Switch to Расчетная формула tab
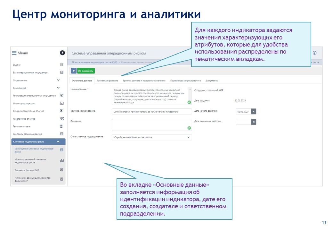The width and height of the screenshot is (333, 231). (x=108, y=81)
